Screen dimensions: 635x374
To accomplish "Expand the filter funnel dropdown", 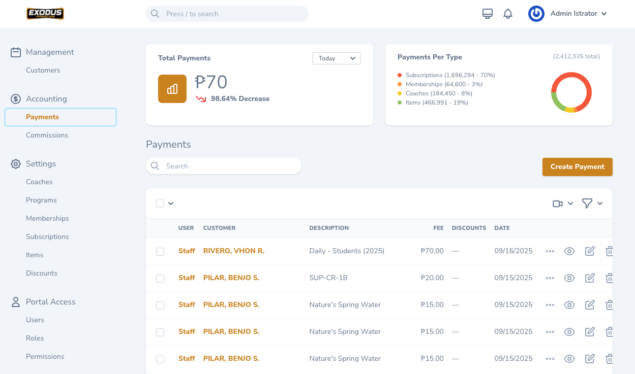I will point(592,203).
